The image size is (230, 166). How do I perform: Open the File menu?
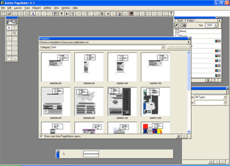(x=3, y=8)
